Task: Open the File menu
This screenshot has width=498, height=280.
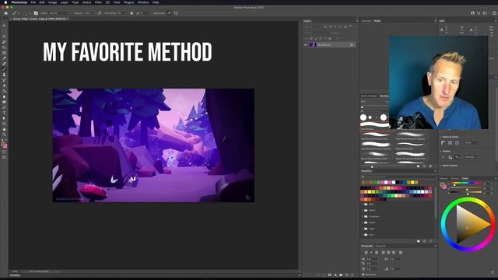Action: tap(33, 2)
